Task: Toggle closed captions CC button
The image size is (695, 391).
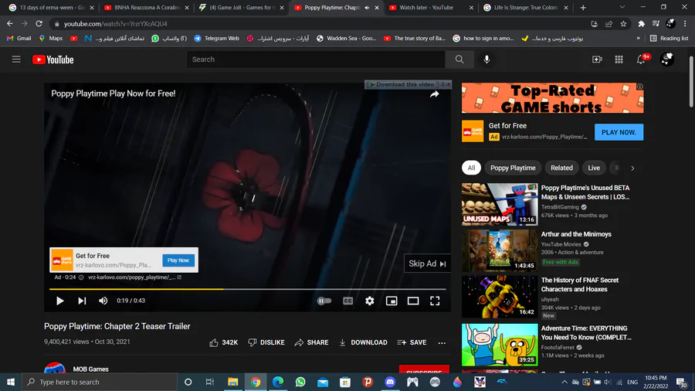Action: pyautogui.click(x=348, y=301)
